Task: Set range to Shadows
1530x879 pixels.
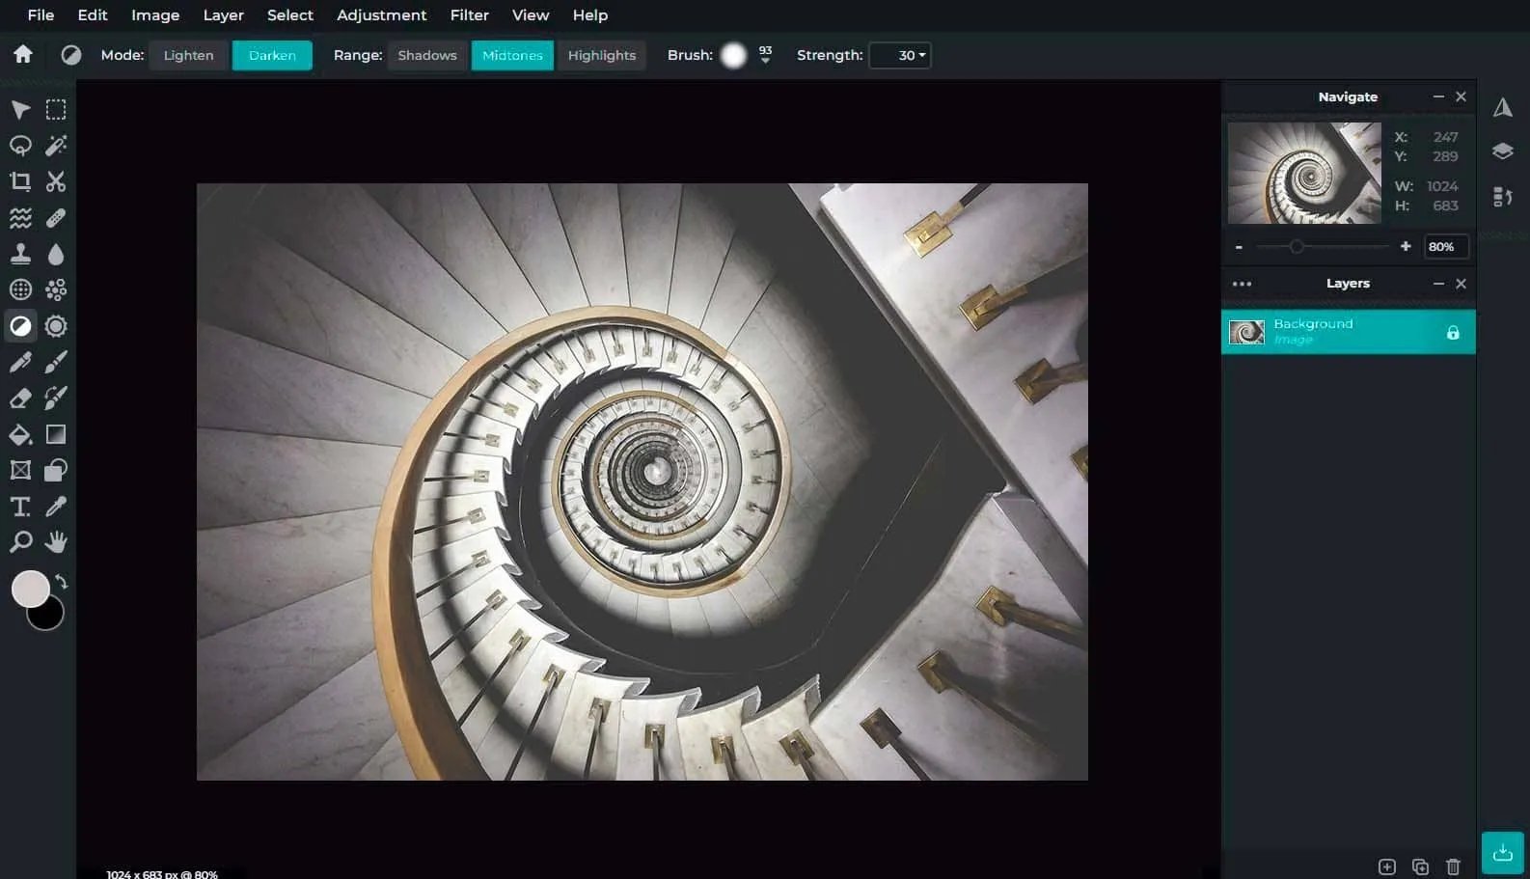Action: click(427, 55)
